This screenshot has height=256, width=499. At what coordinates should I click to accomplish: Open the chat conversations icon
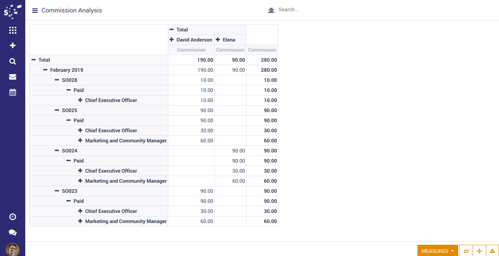pos(12,232)
